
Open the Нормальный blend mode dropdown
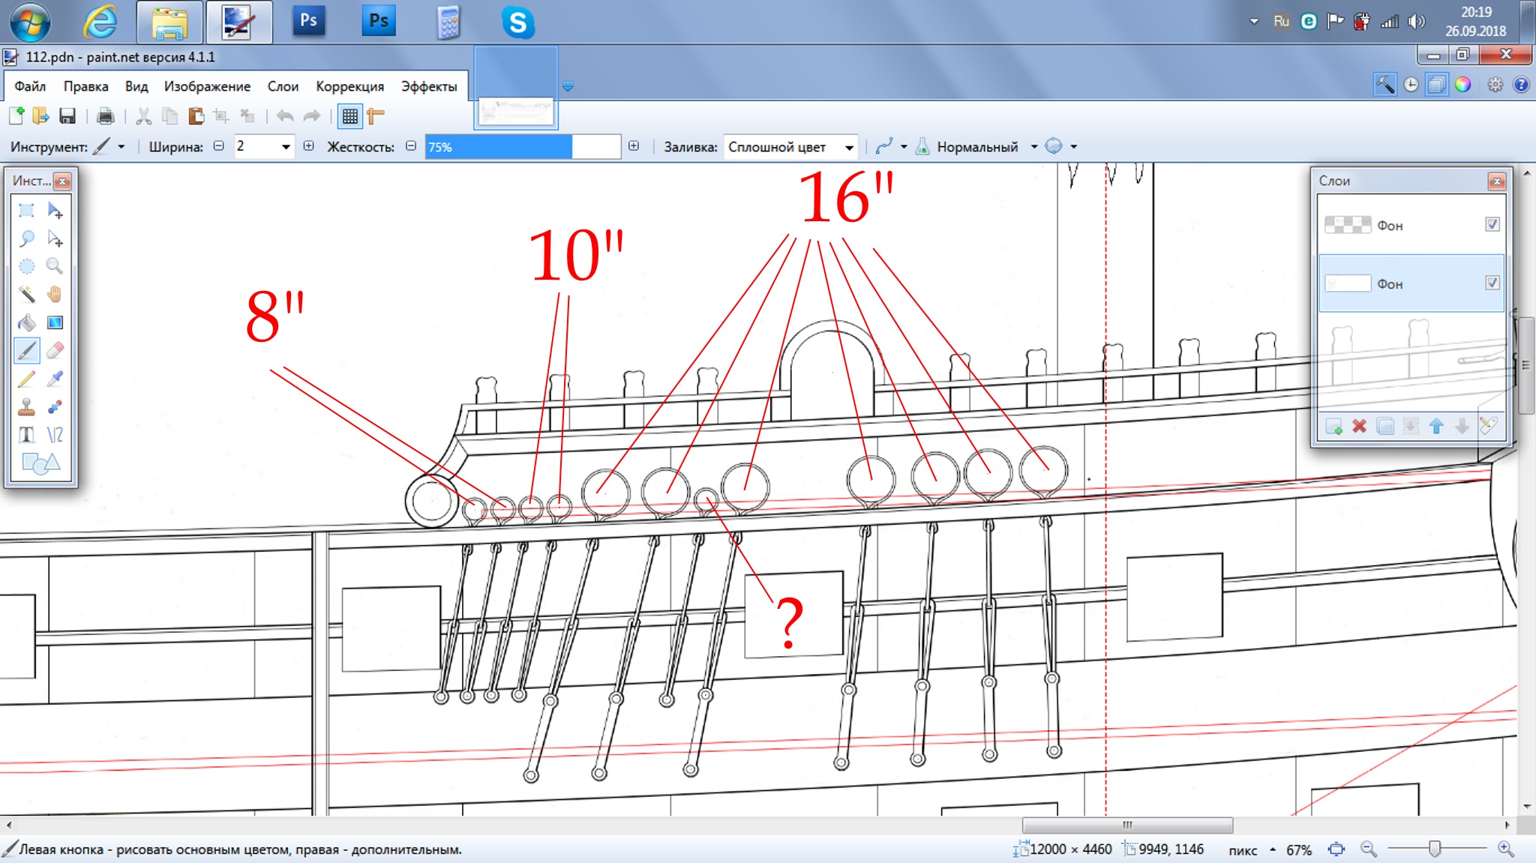pyautogui.click(x=976, y=146)
